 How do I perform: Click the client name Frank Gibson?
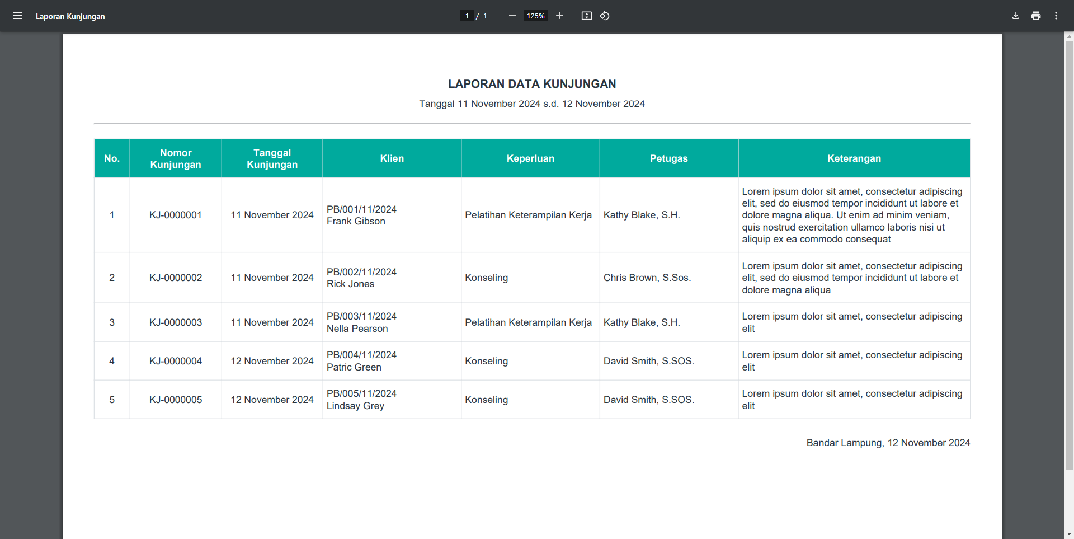click(x=356, y=221)
